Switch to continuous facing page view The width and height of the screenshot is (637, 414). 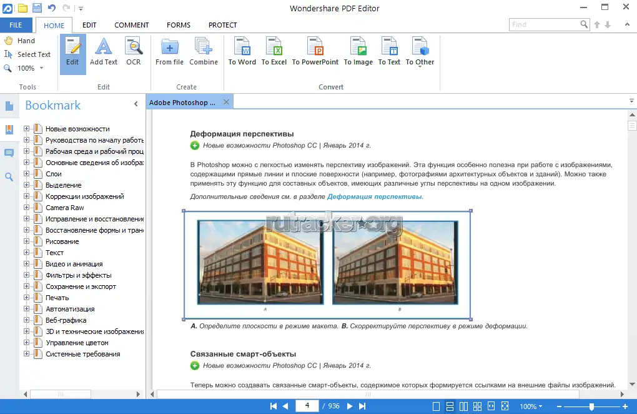(x=477, y=406)
